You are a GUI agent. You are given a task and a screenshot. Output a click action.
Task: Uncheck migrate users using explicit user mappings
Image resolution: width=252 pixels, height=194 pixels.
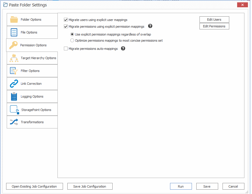pos(65,20)
